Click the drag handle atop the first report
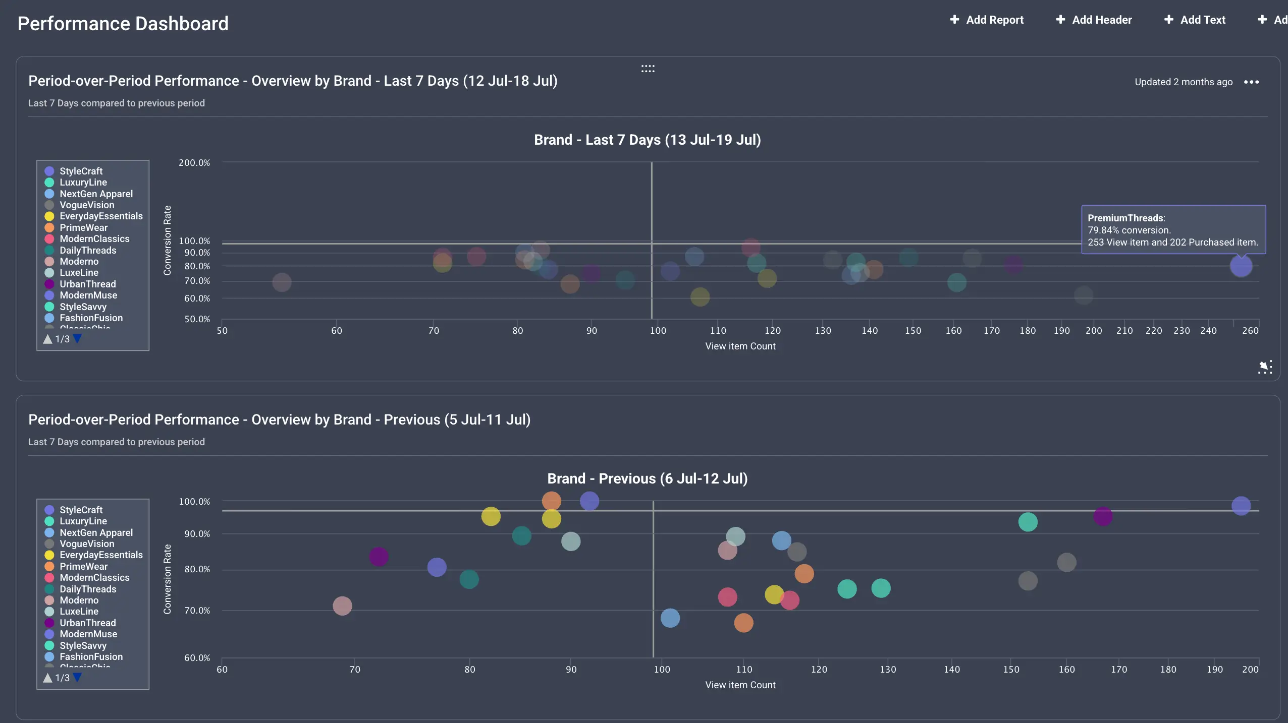This screenshot has height=723, width=1288. 648,68
